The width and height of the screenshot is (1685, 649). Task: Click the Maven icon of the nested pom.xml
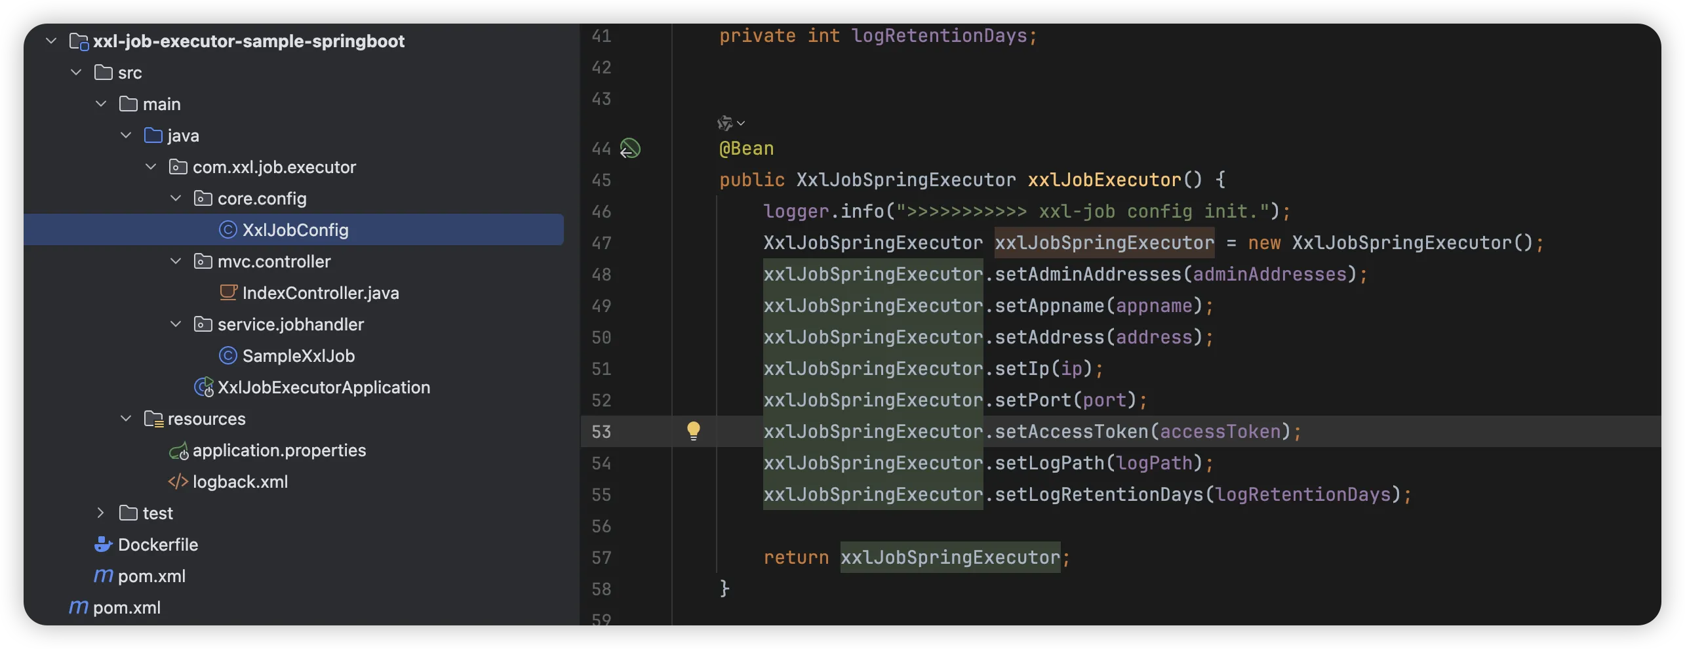pos(103,576)
